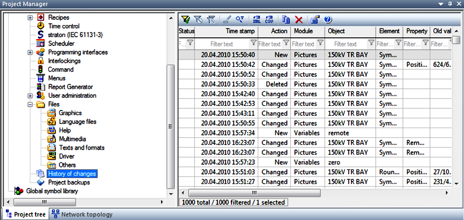The image size is (464, 220).
Task: Click the table horizontal scrollbar thumb
Action: pyautogui.click(x=254, y=193)
